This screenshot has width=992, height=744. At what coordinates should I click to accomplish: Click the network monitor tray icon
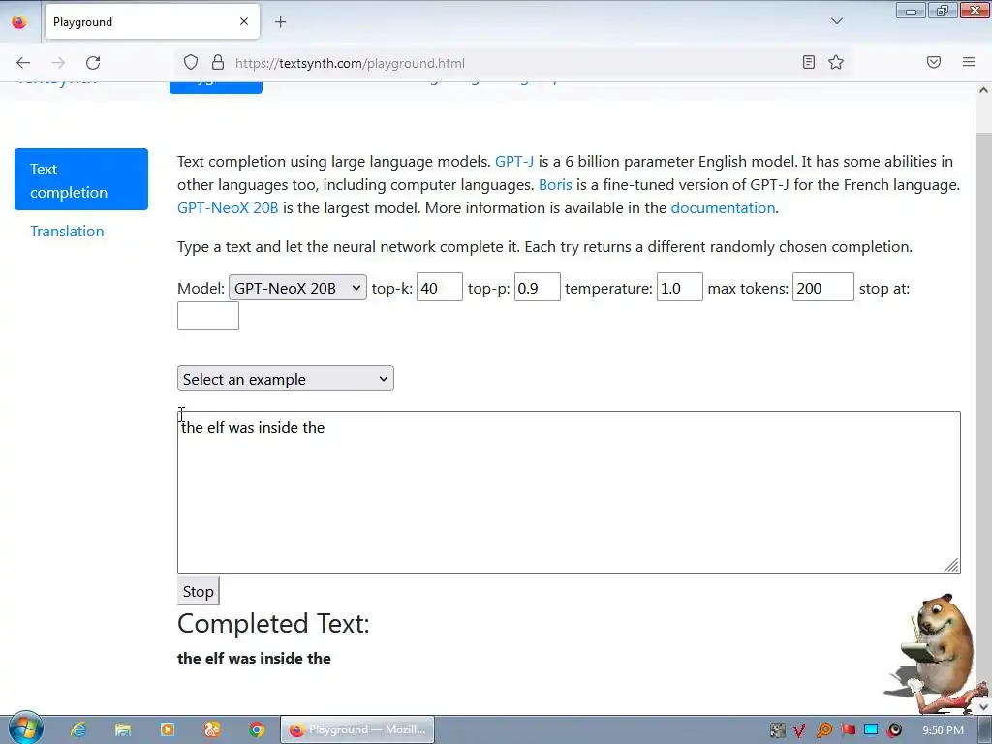pyautogui.click(x=871, y=729)
